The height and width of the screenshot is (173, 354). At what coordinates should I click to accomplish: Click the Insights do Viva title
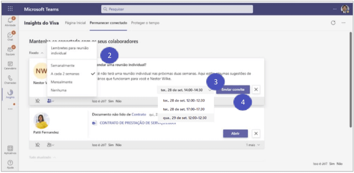pos(41,23)
